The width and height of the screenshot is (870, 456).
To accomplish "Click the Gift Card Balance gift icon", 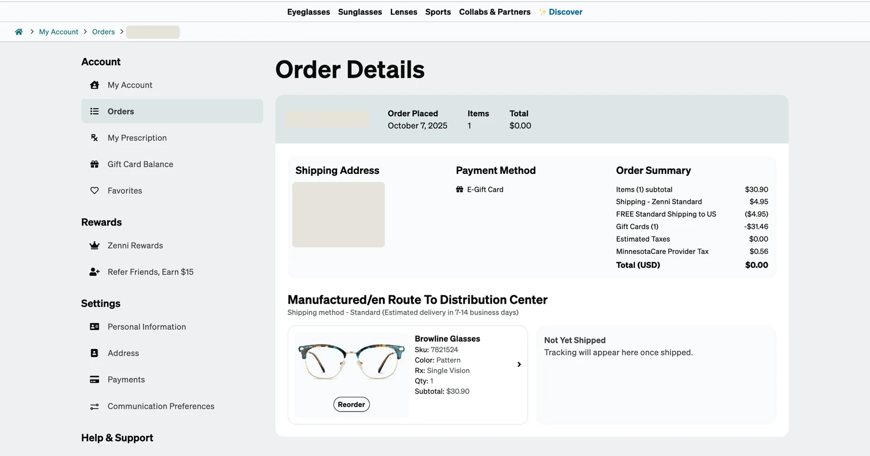I will click(95, 164).
